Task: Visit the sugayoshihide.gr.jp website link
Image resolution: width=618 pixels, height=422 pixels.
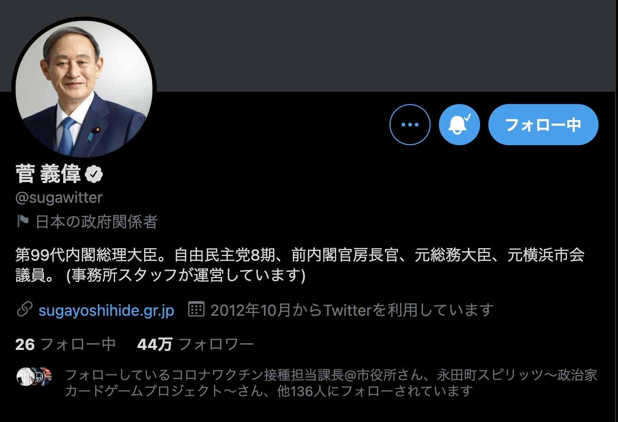Action: tap(106, 310)
